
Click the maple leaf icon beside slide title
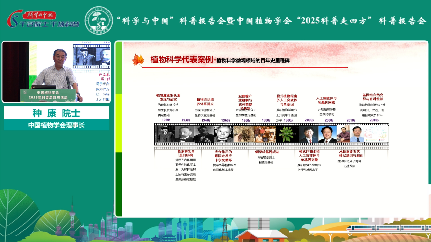click(x=138, y=60)
